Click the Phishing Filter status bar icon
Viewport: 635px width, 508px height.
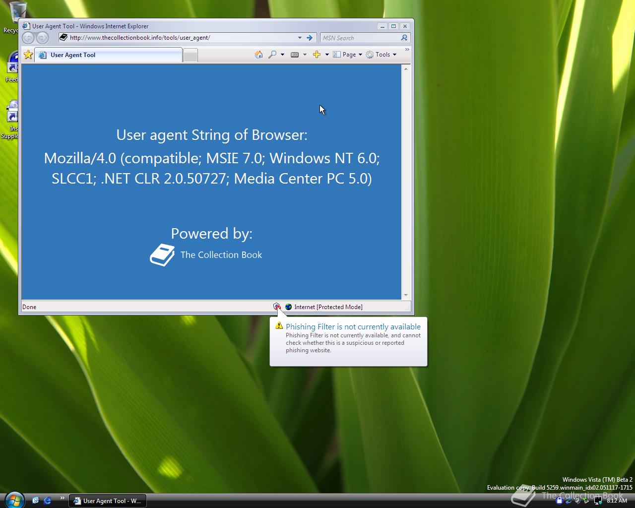pos(277,307)
